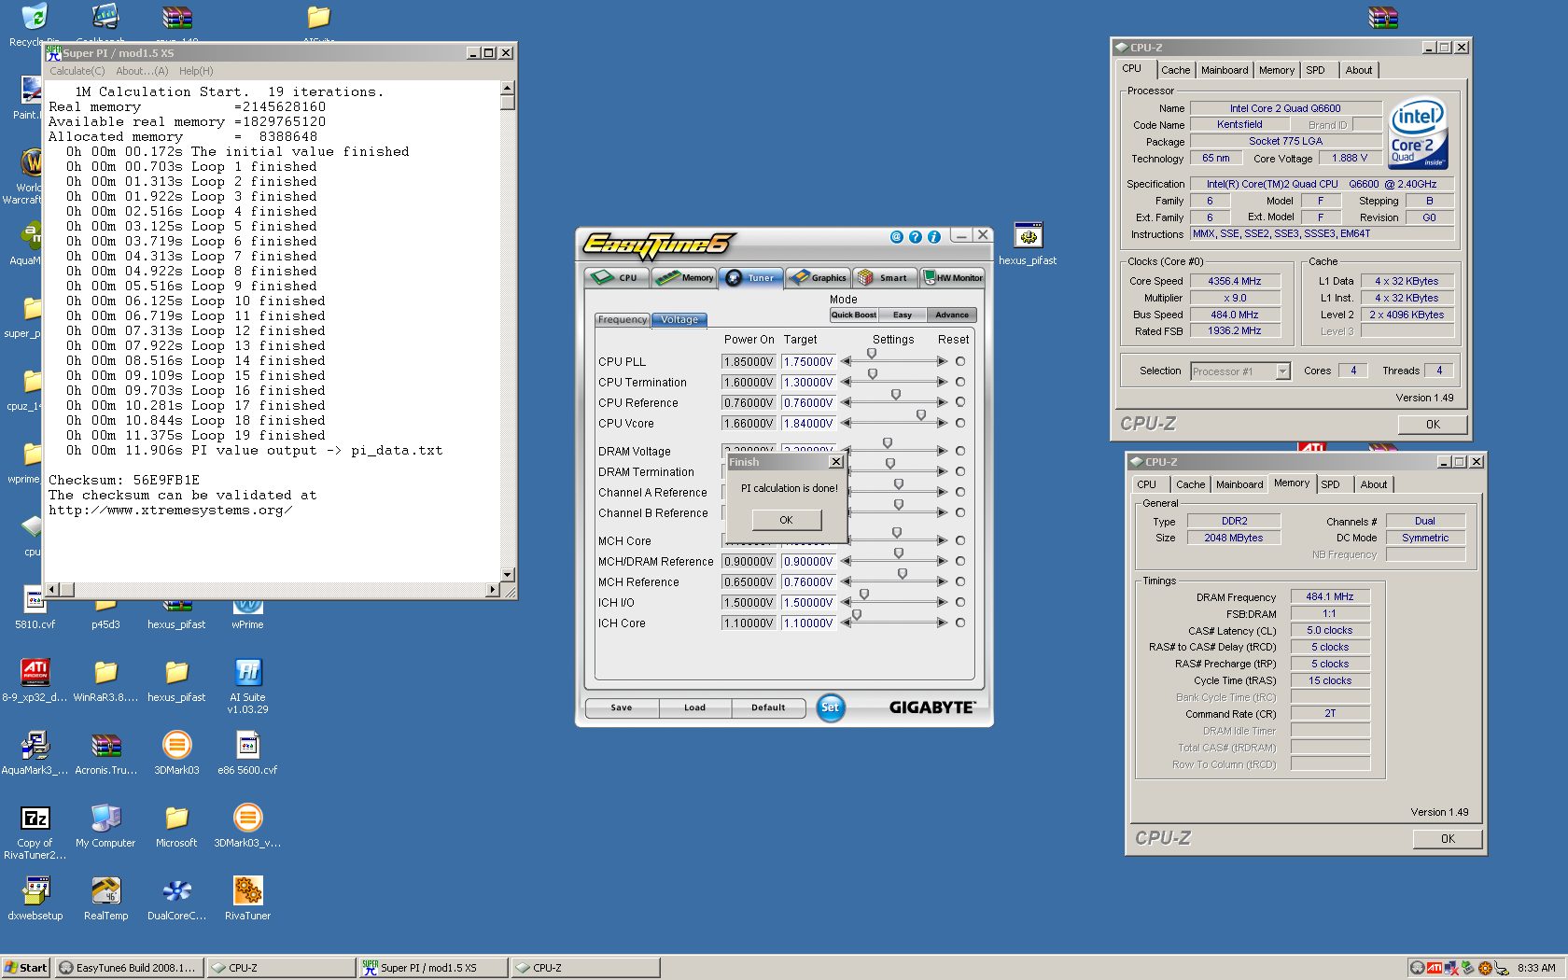The image size is (1568, 980).
Task: Open the My Computer desktop icon
Action: tap(105, 826)
